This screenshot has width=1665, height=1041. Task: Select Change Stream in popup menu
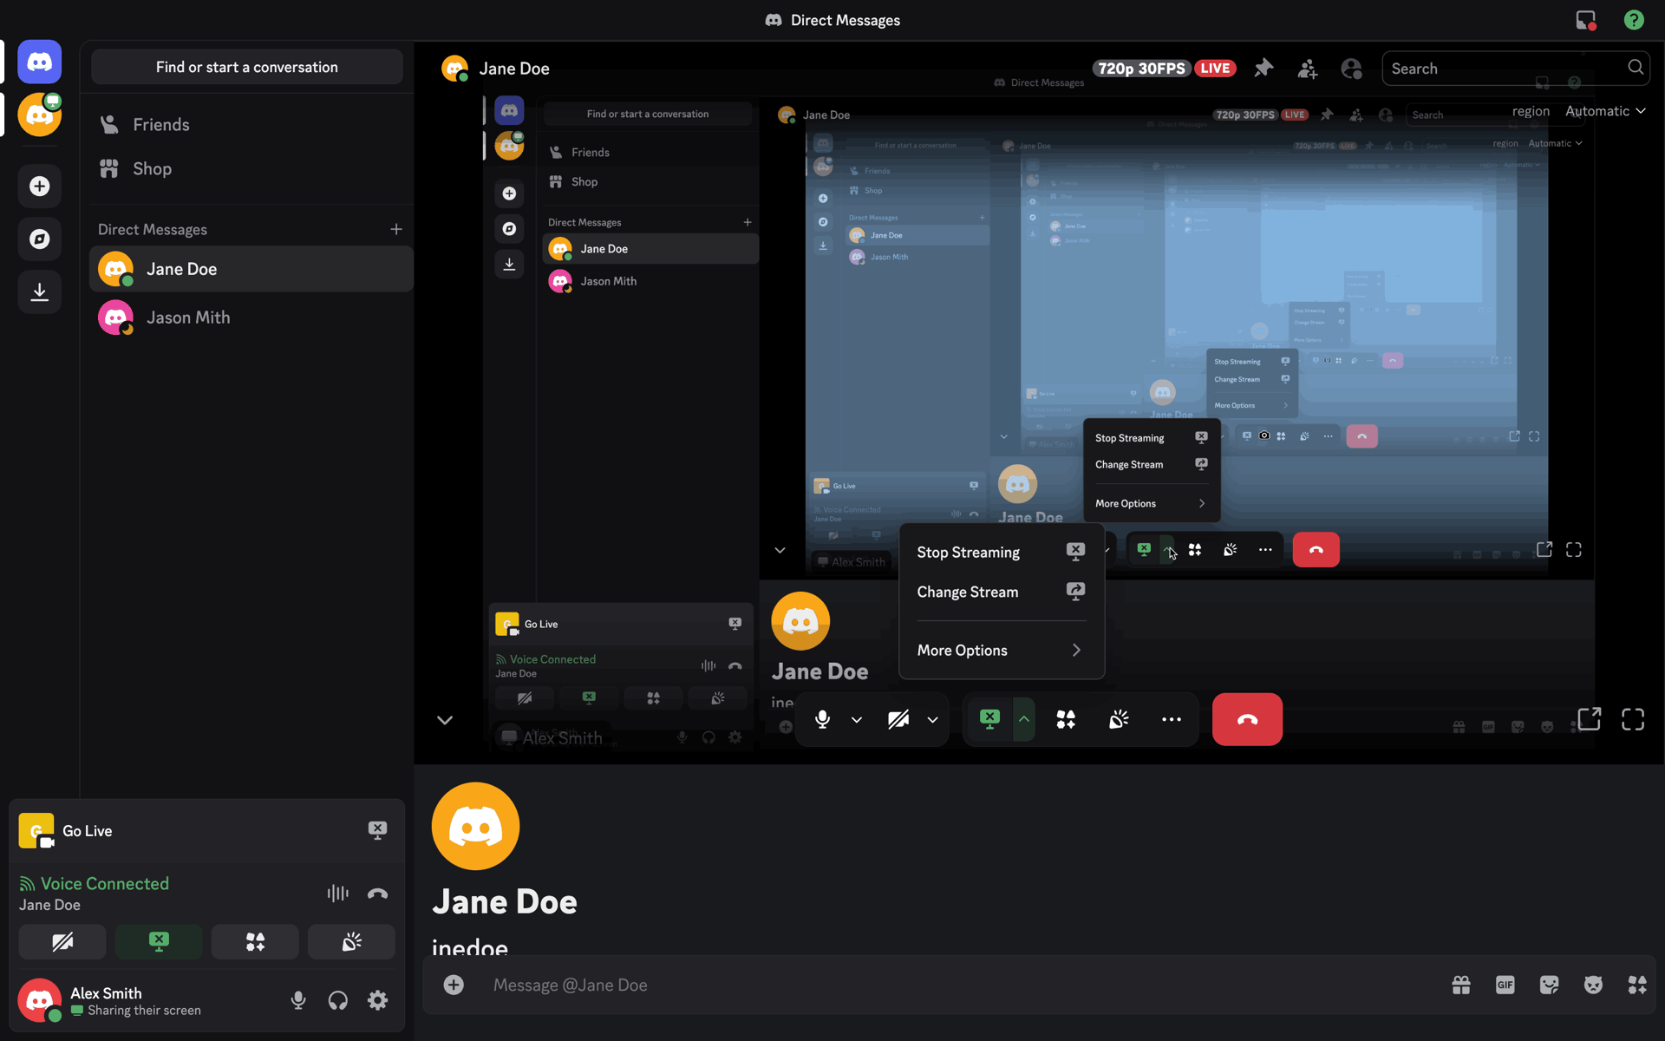(x=1002, y=592)
